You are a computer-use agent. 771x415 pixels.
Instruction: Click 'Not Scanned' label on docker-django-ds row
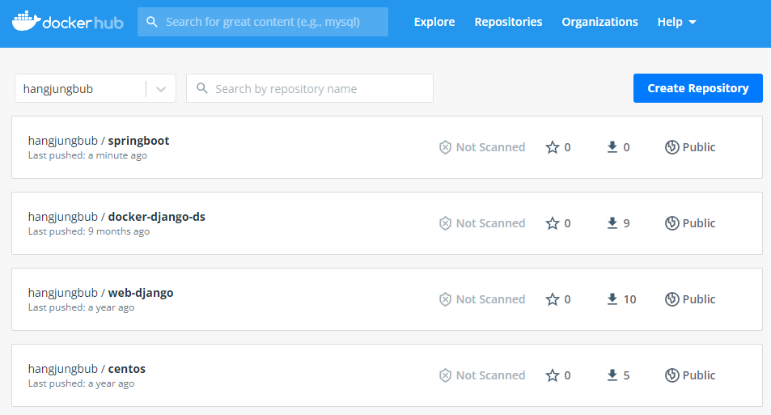490,223
